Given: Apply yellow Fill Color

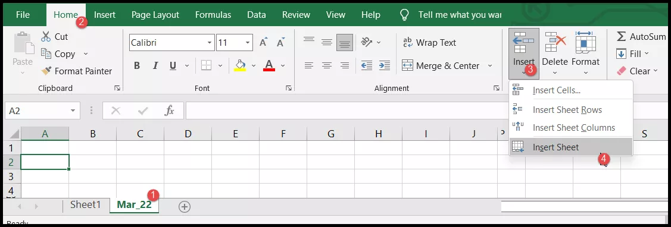Looking at the screenshot, I should pos(240,65).
